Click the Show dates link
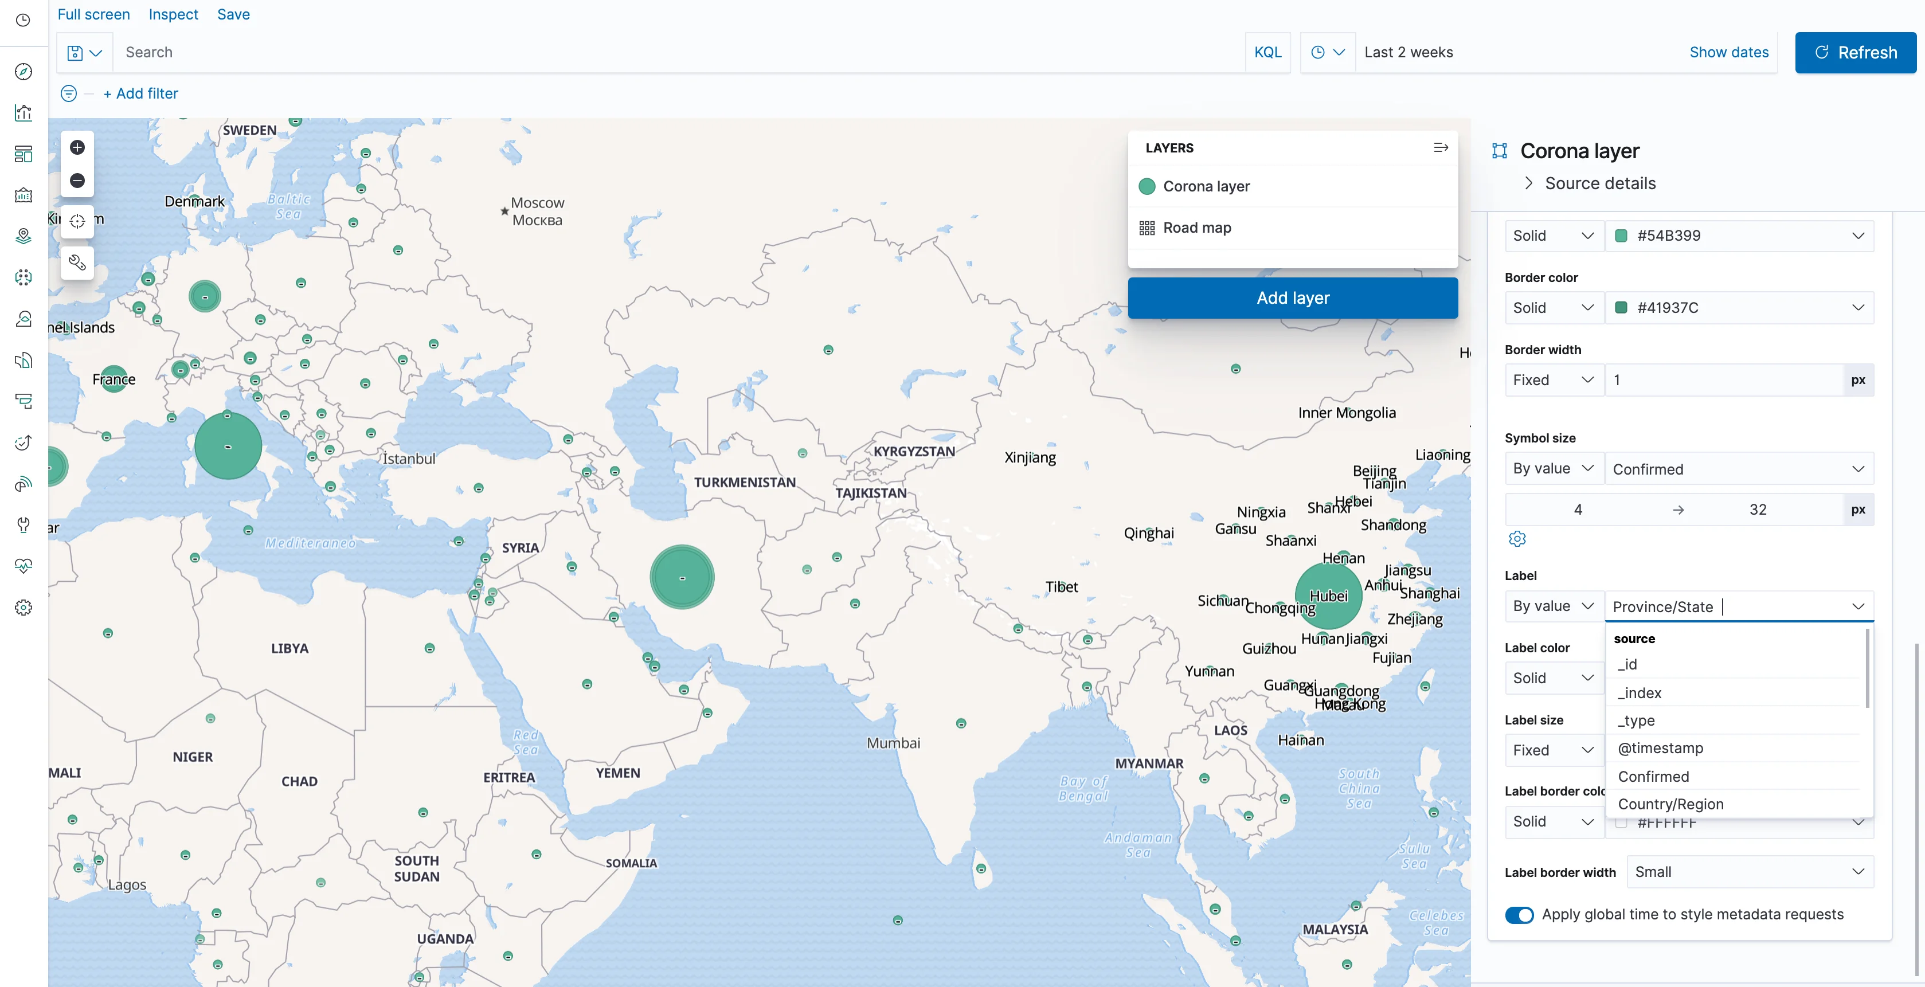The image size is (1925, 987). pyautogui.click(x=1728, y=52)
